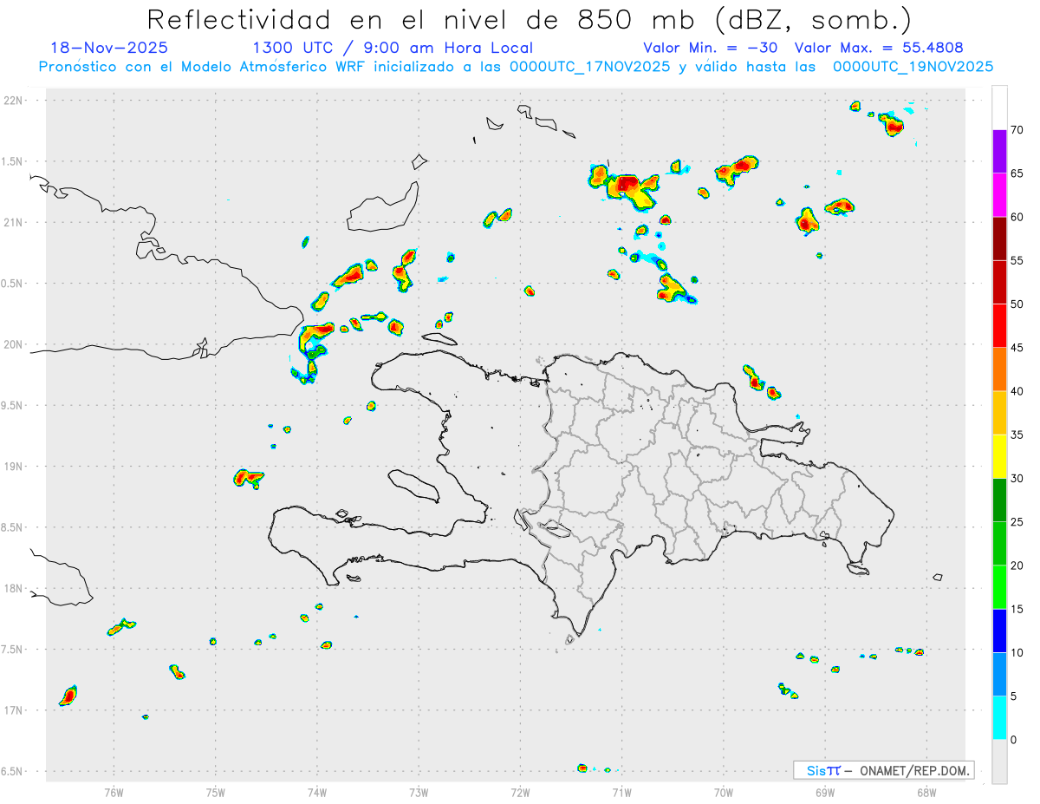Image resolution: width=1040 pixels, height=804 pixels.
Task: Click the "68W" longitude label
Action: coord(926,792)
